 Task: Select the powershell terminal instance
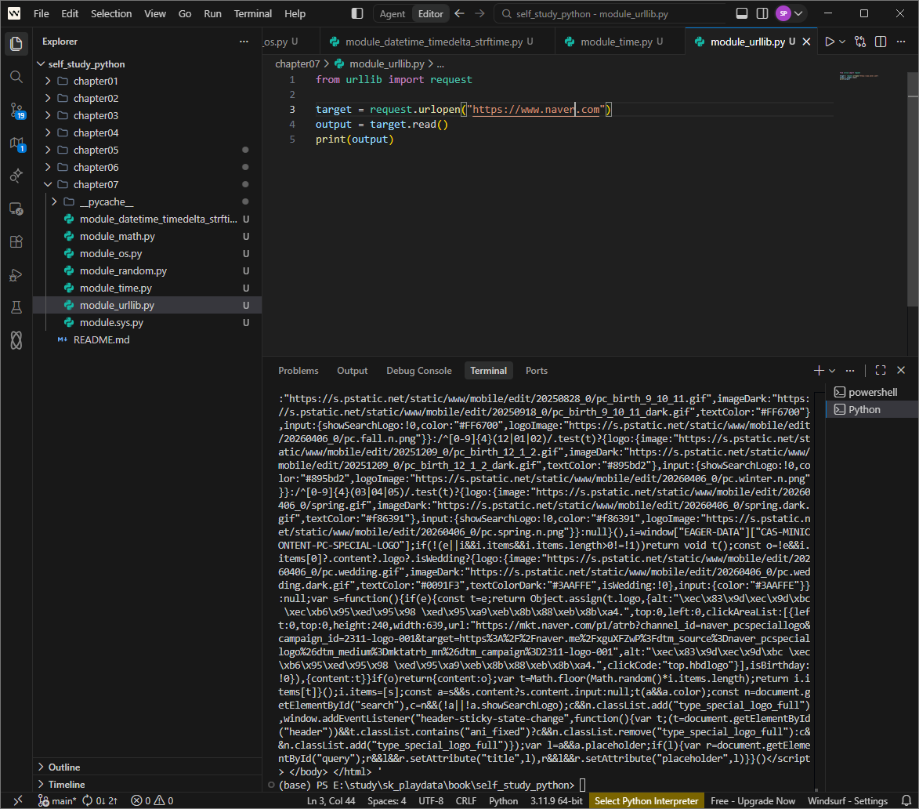(872, 392)
